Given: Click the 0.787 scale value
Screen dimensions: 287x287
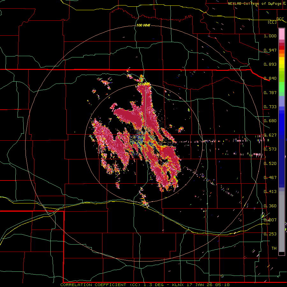Looking at the screenshot, I should tap(270, 92).
